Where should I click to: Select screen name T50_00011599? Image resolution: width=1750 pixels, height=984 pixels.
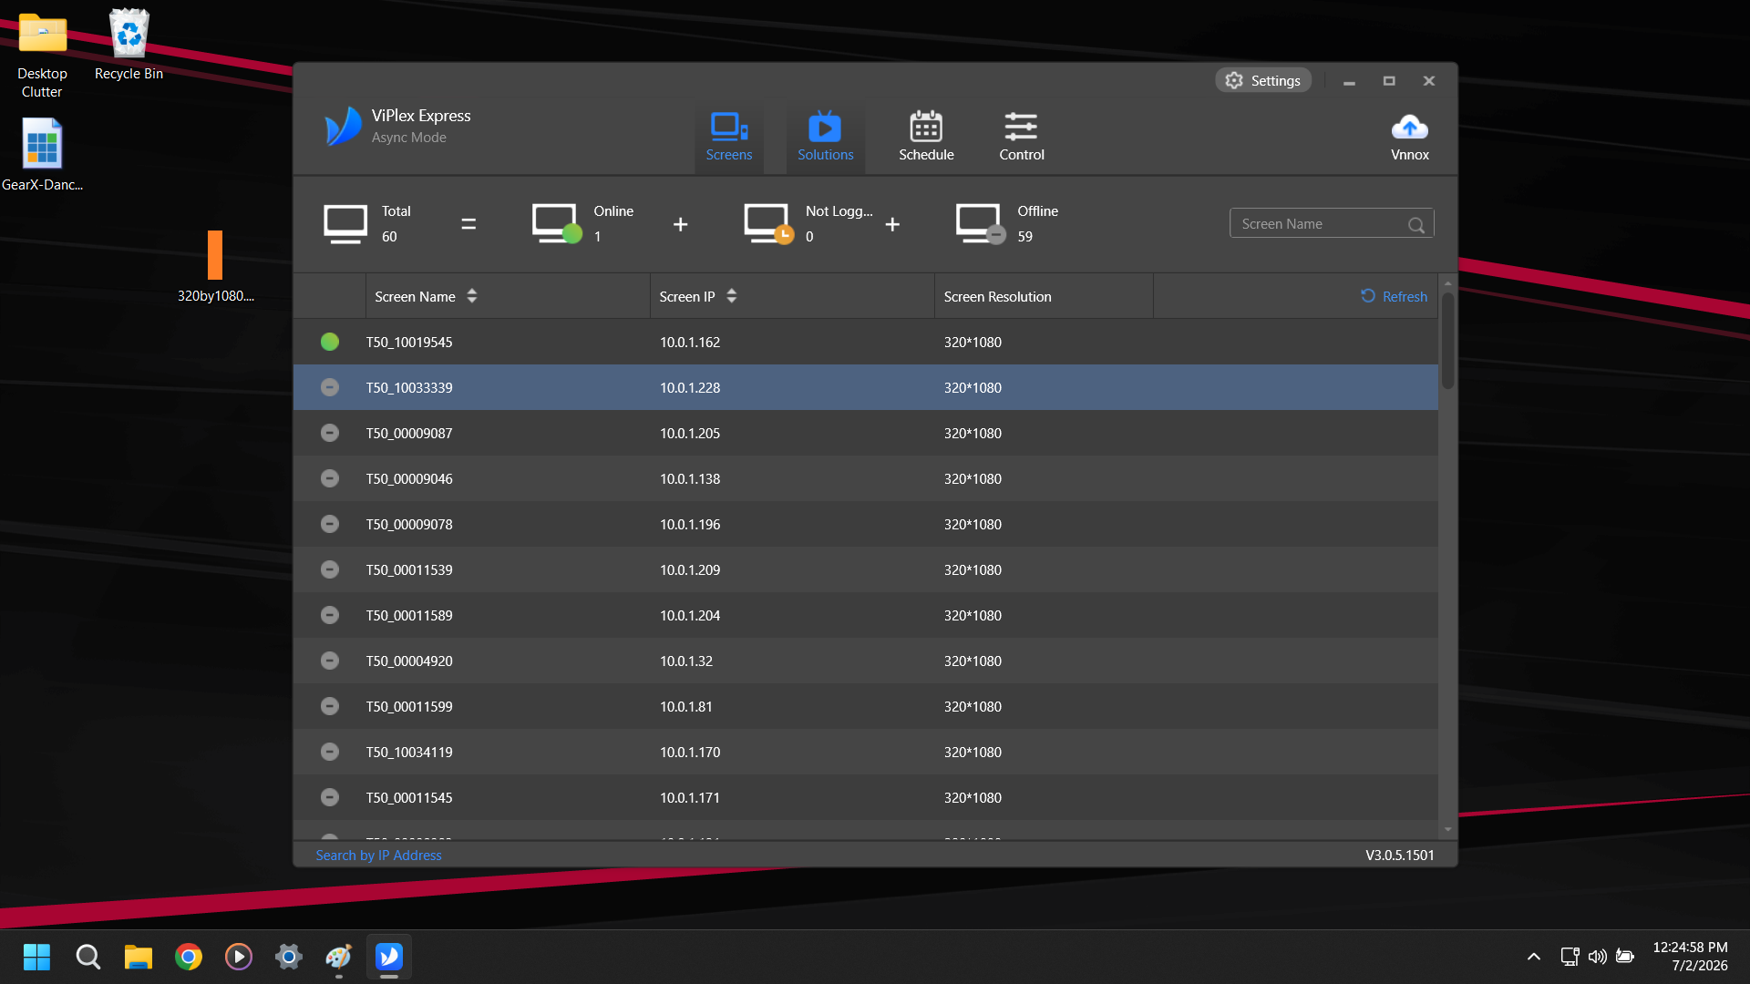click(409, 706)
